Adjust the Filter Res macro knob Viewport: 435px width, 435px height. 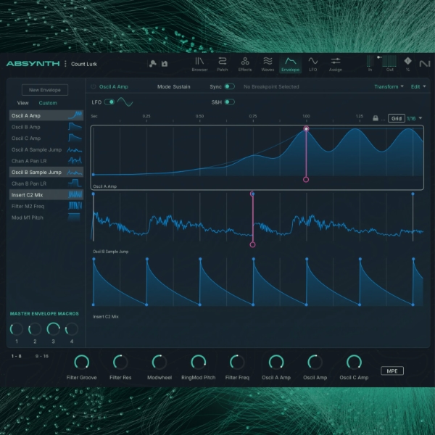point(120,362)
